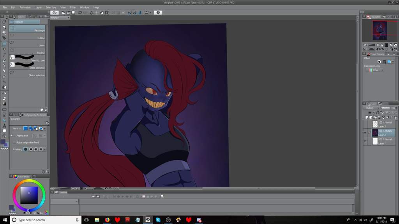Click the Scale/Rotate transform icon
Image resolution: width=399 pixels, height=224 pixels.
[107, 12]
